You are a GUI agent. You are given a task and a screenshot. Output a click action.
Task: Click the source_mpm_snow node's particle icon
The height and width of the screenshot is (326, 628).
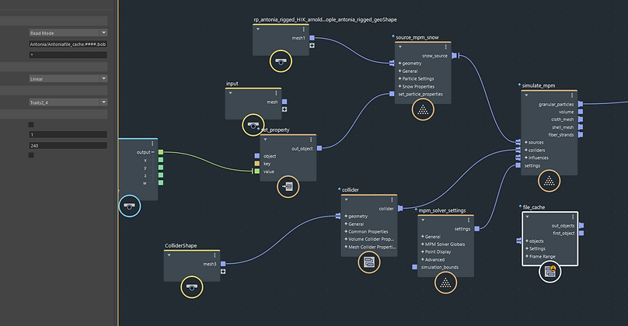423,109
